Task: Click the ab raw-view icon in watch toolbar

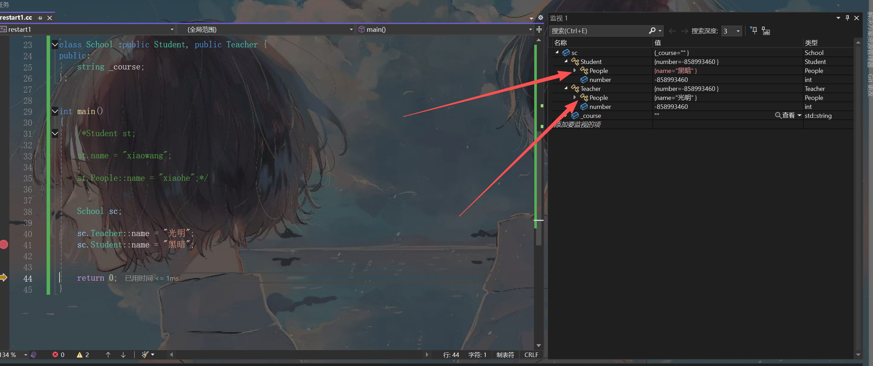Action: 766,31
